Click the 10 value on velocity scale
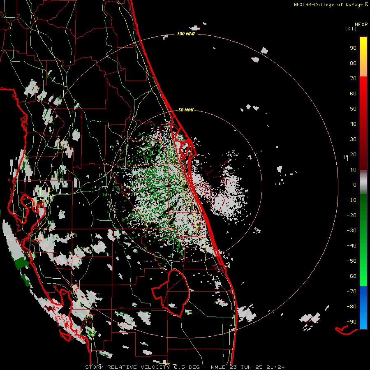Viewport: 370px width, 370px height. [x=353, y=170]
